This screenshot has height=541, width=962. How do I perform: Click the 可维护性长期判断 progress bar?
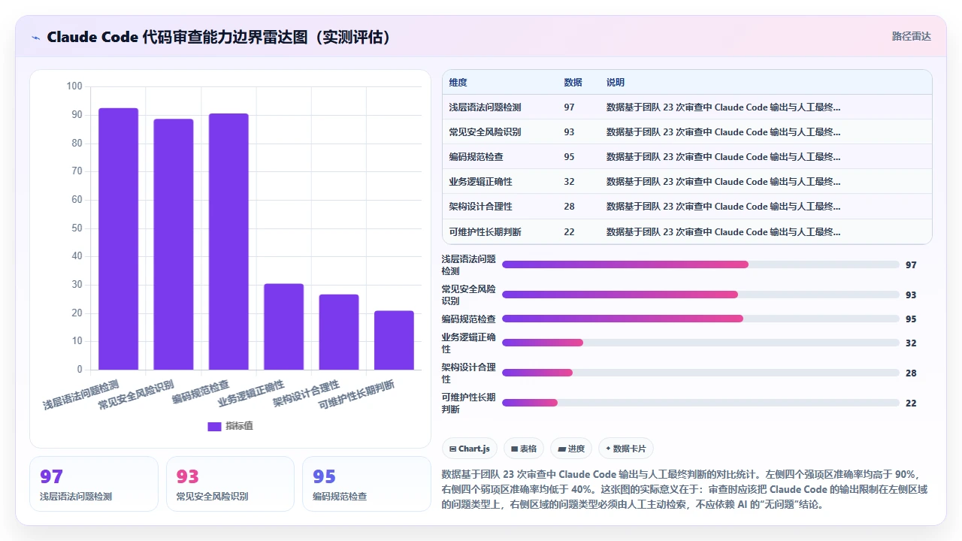point(700,403)
